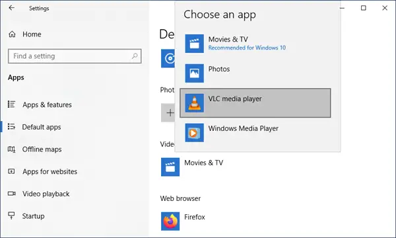Click the Choose an app heading

click(x=220, y=15)
